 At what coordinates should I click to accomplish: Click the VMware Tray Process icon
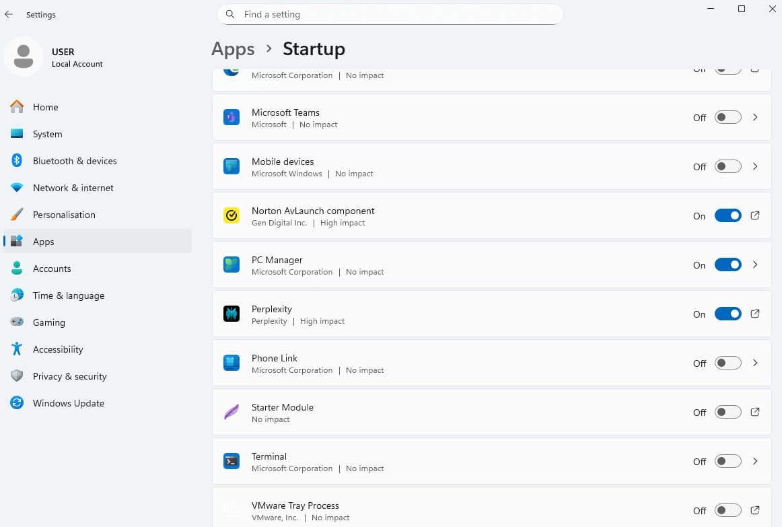click(232, 510)
